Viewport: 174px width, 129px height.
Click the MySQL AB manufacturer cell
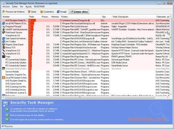click(x=160, y=35)
